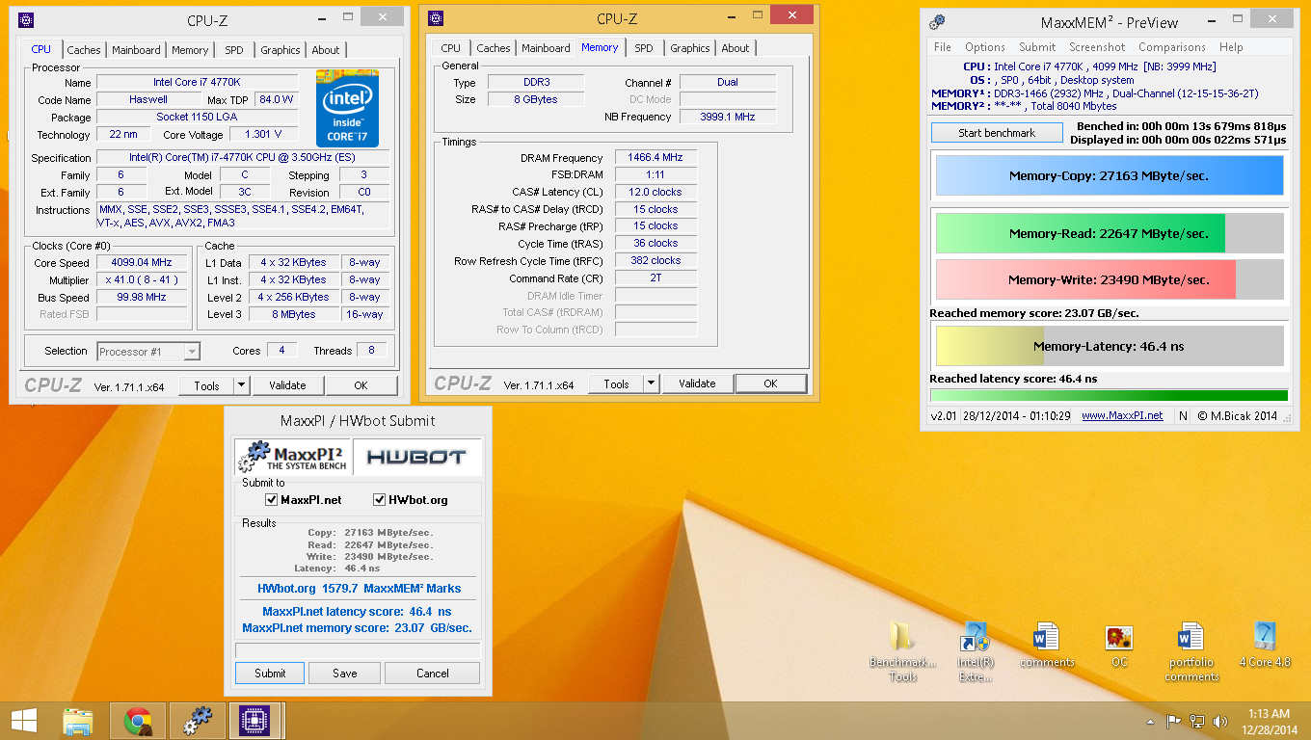Image resolution: width=1311 pixels, height=740 pixels.
Task: Open the Processor #1 selection dropdown
Action: pos(148,352)
